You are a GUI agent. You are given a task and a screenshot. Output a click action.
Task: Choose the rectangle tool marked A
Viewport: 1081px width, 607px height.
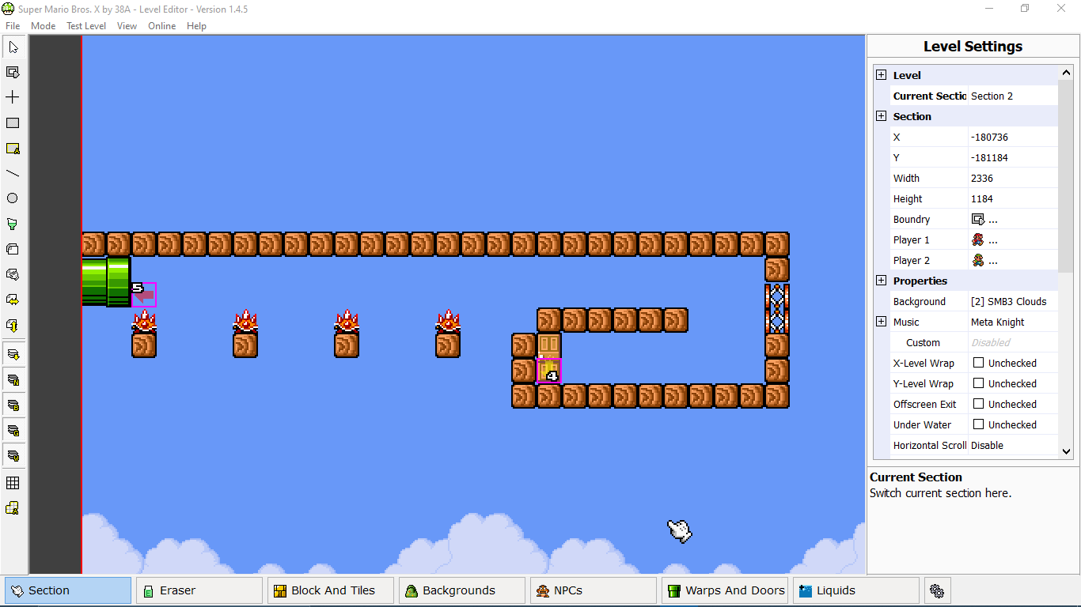13,149
